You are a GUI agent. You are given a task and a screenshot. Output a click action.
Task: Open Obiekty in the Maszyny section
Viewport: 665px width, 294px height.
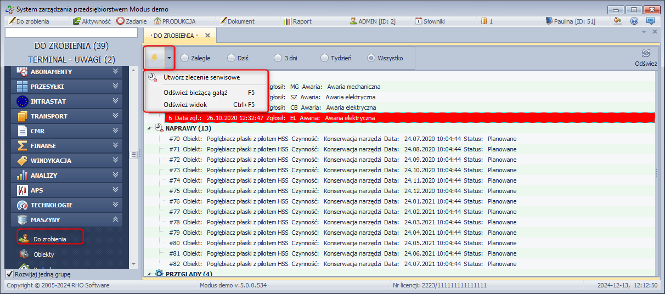pos(43,255)
